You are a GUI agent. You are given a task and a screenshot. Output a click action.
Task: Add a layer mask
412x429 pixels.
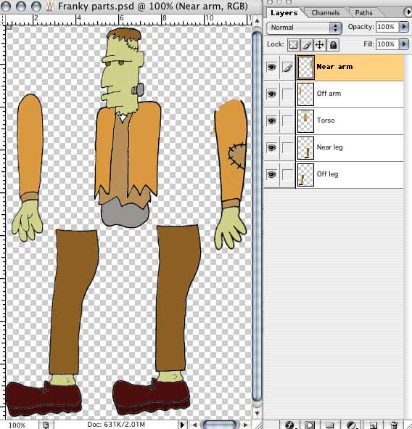tap(310, 425)
